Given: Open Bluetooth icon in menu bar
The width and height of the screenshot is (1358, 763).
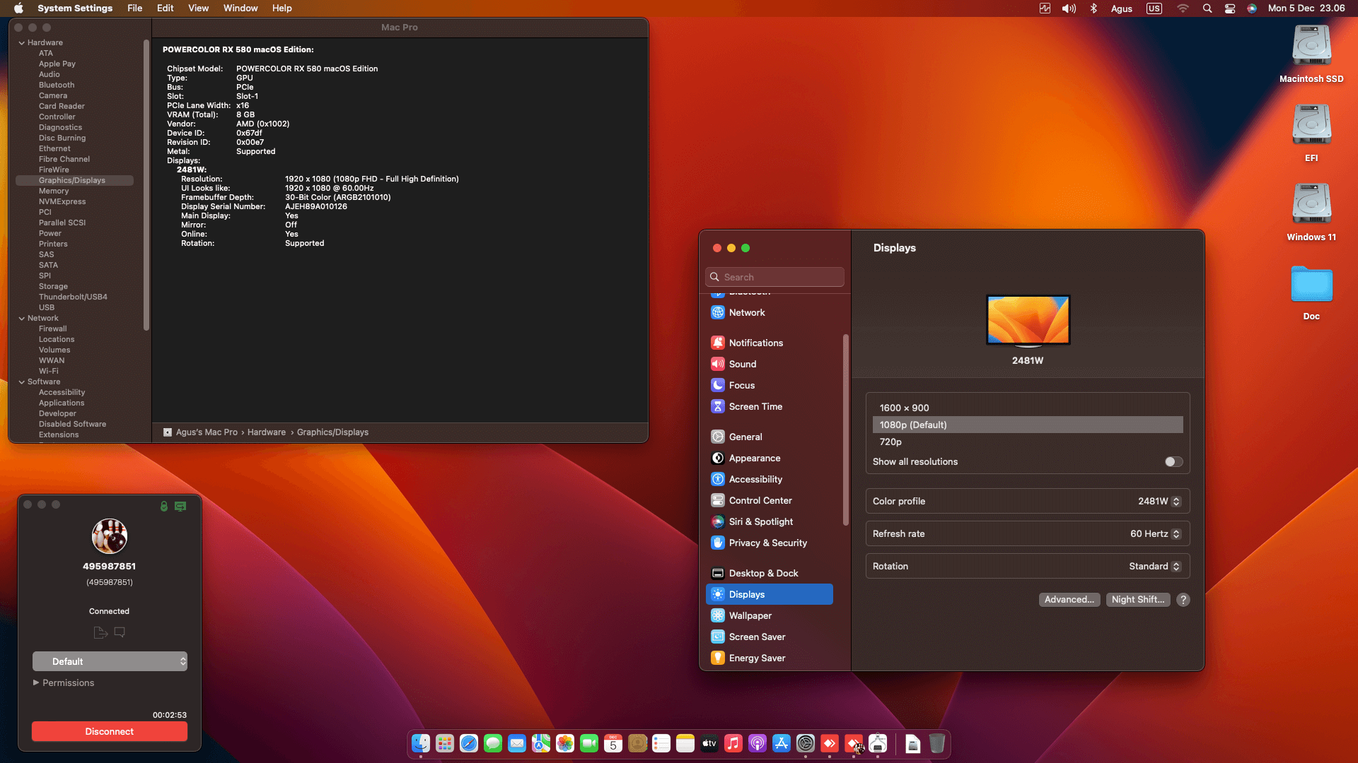Looking at the screenshot, I should [x=1093, y=8].
